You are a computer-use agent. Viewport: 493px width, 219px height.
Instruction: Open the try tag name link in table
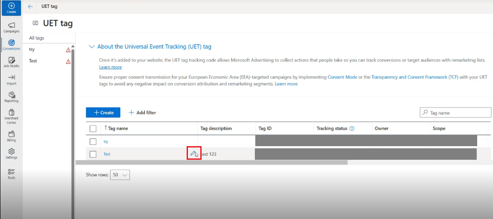(x=106, y=142)
